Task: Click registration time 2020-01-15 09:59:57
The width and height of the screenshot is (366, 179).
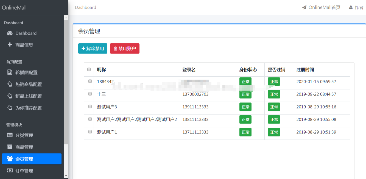Action: 316,82
